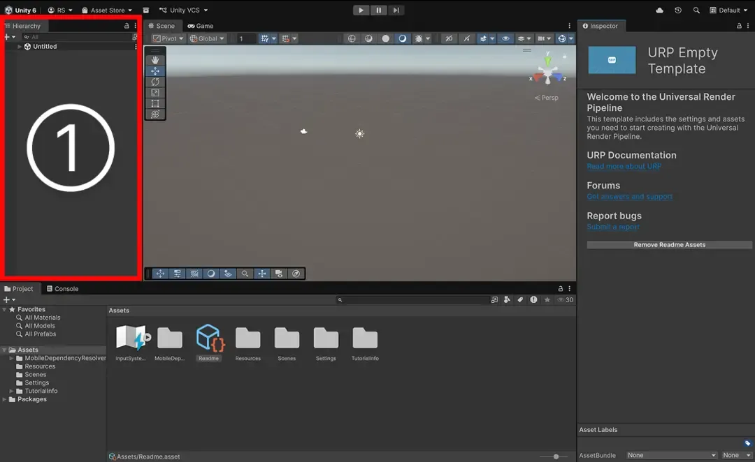Toggle the Hierarchy panel lock

tap(127, 26)
